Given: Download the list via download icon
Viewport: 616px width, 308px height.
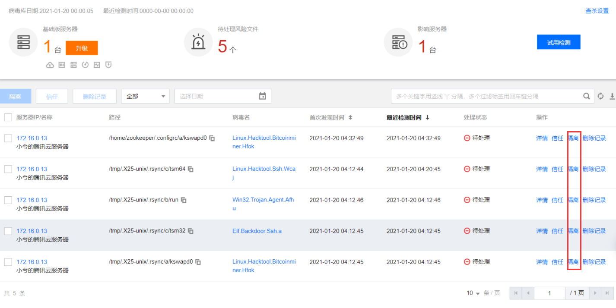Looking at the screenshot, I should (612, 96).
